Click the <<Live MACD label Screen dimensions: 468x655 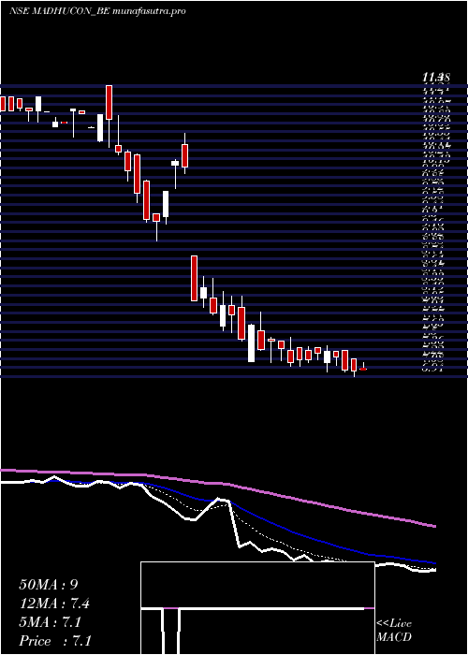pyautogui.click(x=394, y=631)
